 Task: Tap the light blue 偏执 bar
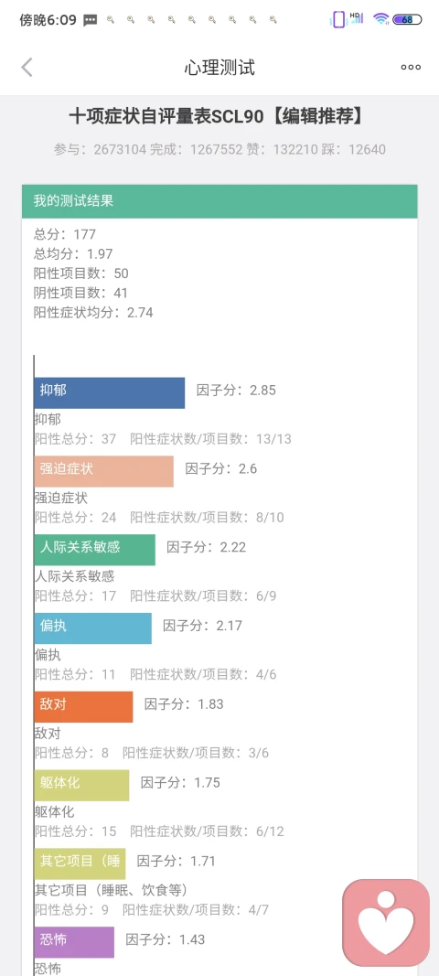point(92,628)
